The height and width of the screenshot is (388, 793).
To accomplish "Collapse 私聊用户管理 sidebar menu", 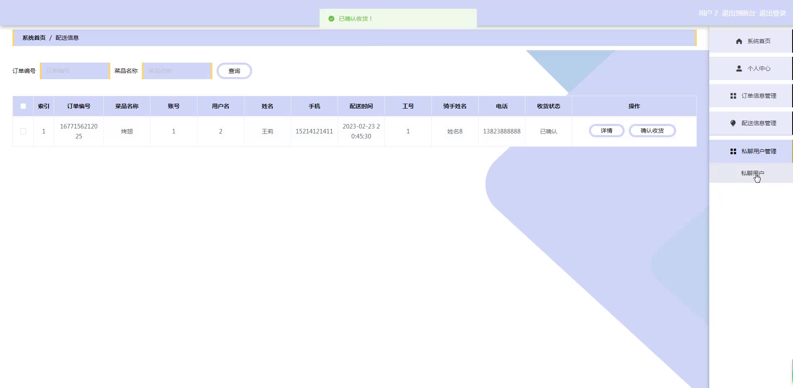I will [751, 151].
